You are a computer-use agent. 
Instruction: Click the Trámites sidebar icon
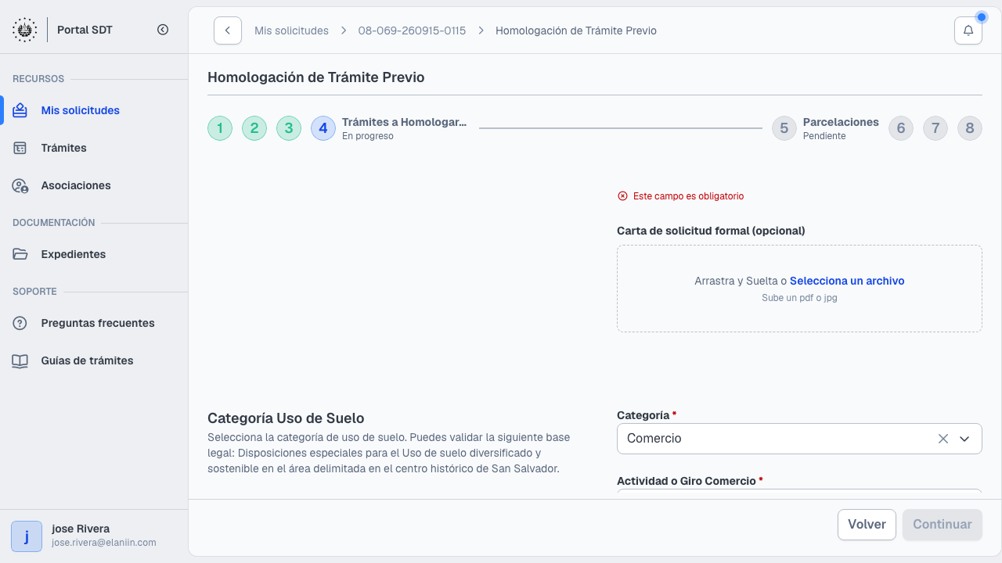(x=20, y=148)
